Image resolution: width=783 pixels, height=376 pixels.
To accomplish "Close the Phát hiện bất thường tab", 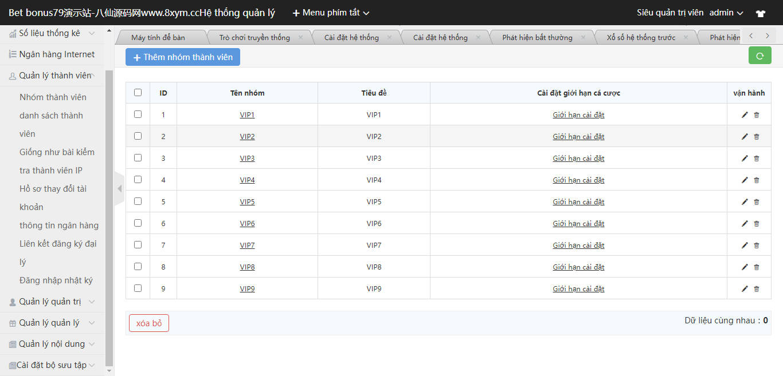I will coord(583,37).
